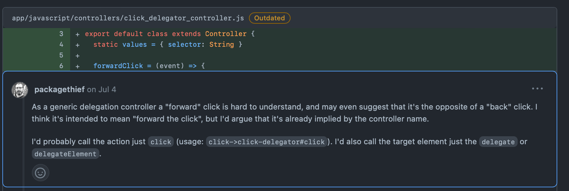
Task: Open the packagethief username profile link
Action: (x=59, y=89)
